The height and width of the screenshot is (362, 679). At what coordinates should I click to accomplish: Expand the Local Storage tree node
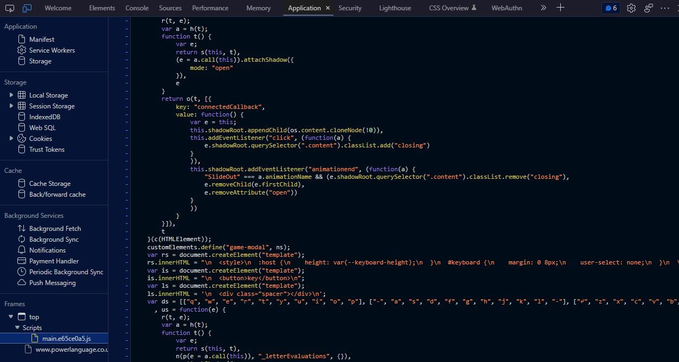(x=11, y=95)
